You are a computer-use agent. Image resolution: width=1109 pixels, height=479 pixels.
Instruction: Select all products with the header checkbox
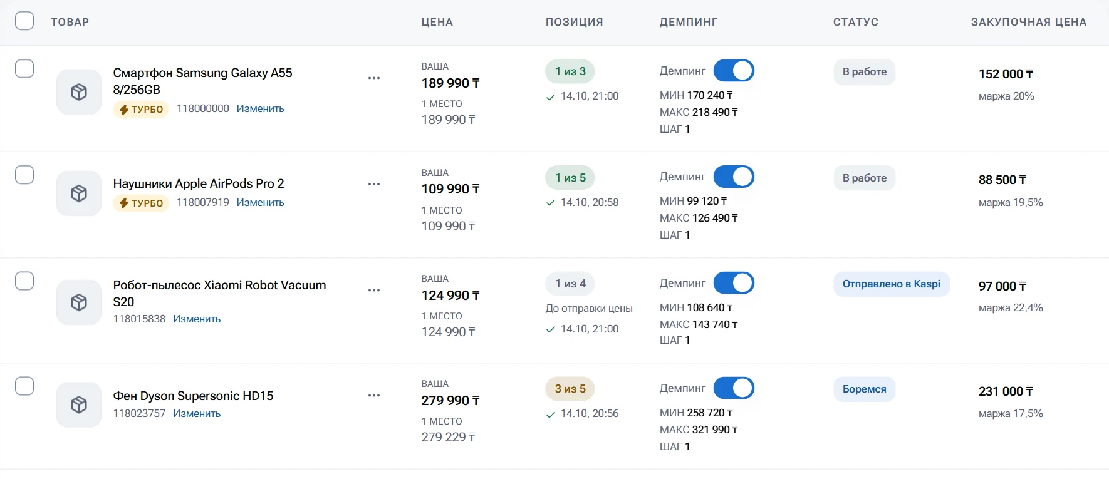24,21
